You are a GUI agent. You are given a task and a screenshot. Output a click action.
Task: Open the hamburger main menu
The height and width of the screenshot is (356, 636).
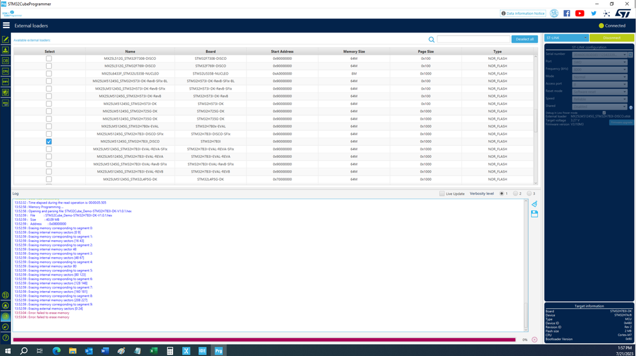tap(6, 25)
